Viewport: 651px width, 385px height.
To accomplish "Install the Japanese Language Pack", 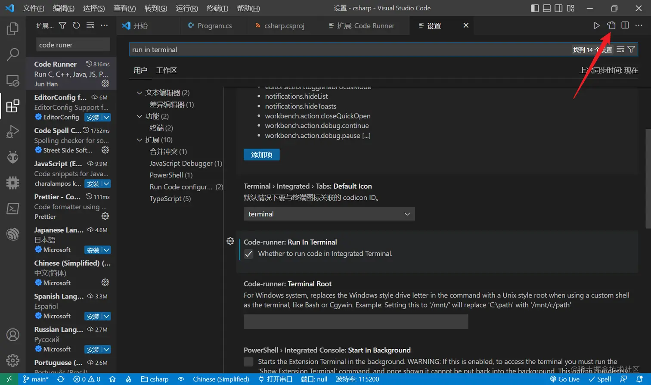I will pos(93,250).
